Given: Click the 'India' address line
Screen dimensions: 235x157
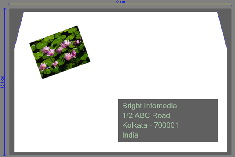Looking at the screenshot, I should [x=130, y=135].
